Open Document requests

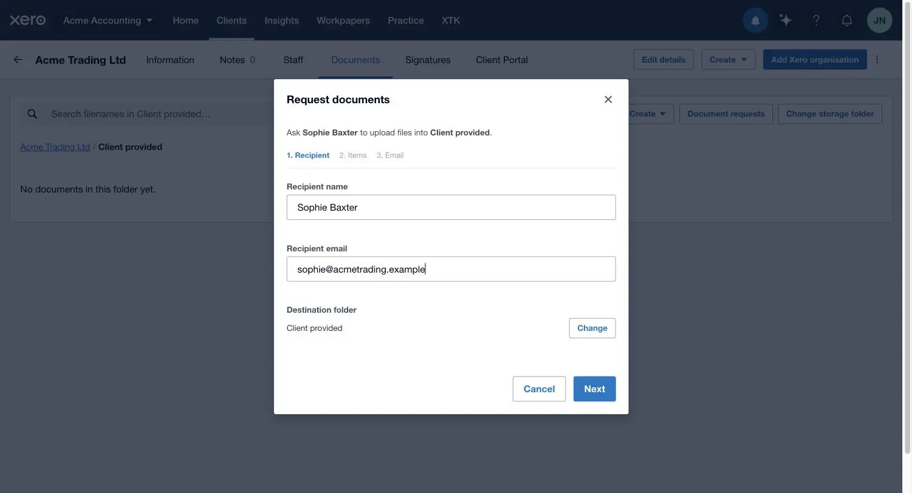[726, 114]
